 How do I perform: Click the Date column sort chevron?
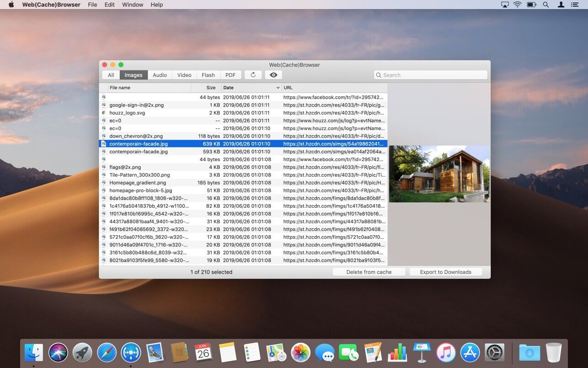[x=278, y=88]
